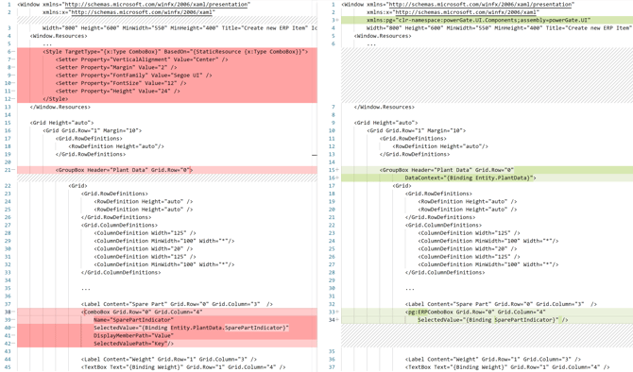Select the Label Content="Weight" line in the original pane
Viewport: 633px width, 372px height.
169,359
